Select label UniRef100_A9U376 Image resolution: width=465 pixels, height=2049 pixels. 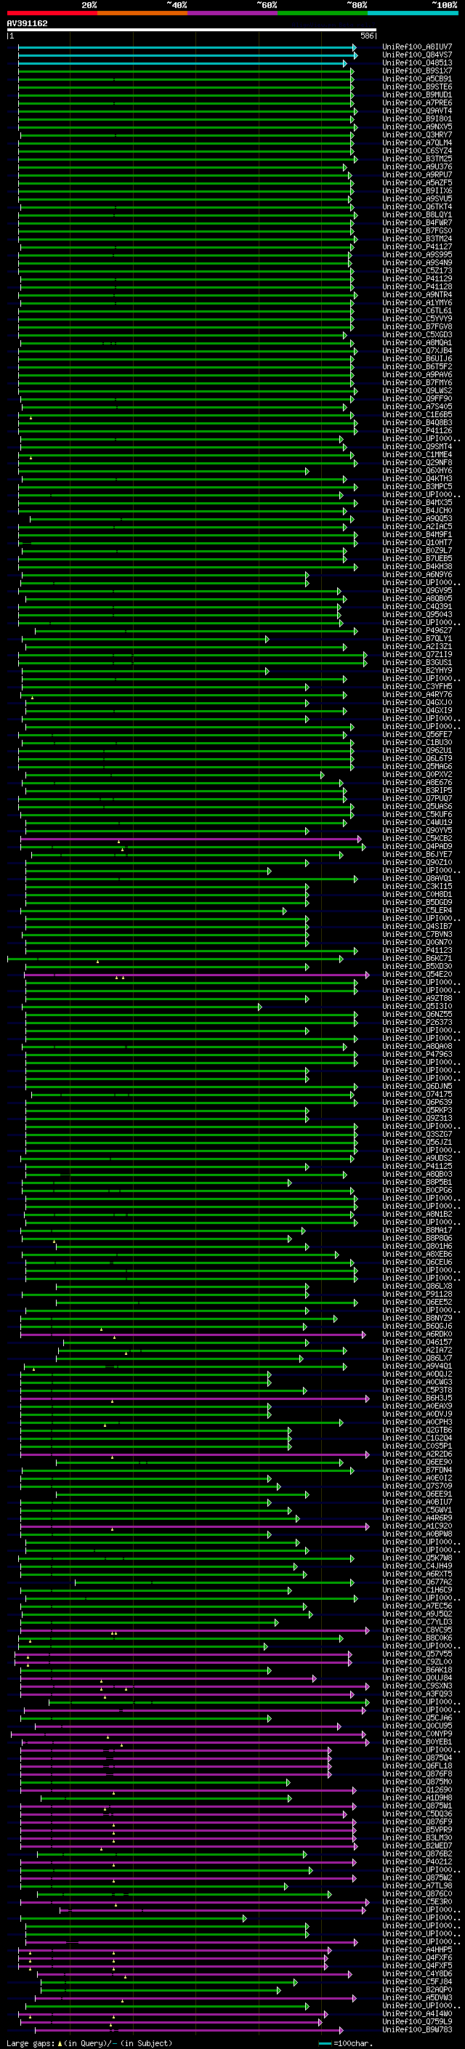click(416, 167)
